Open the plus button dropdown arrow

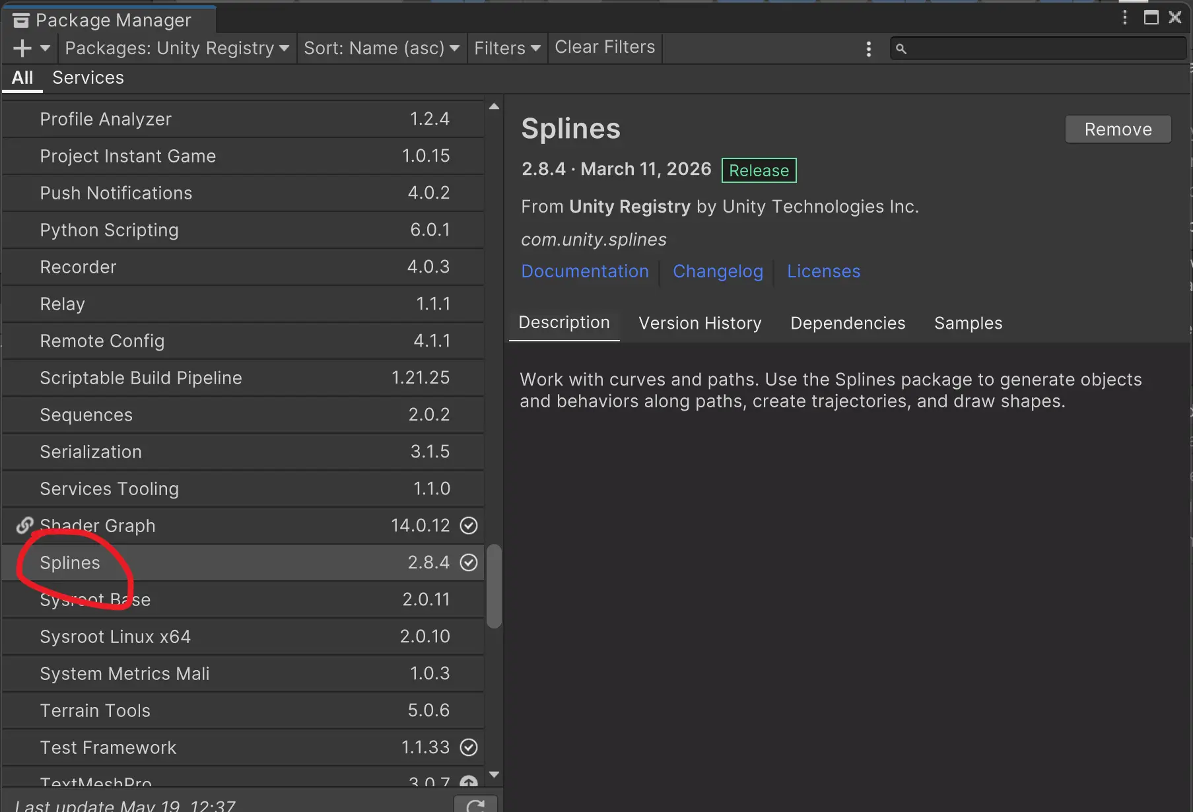(46, 48)
